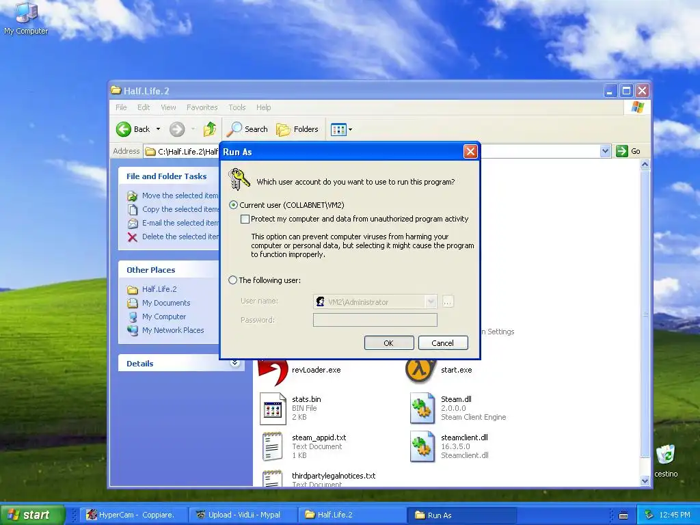Select the steam_appid.txt document icon

pos(273,446)
